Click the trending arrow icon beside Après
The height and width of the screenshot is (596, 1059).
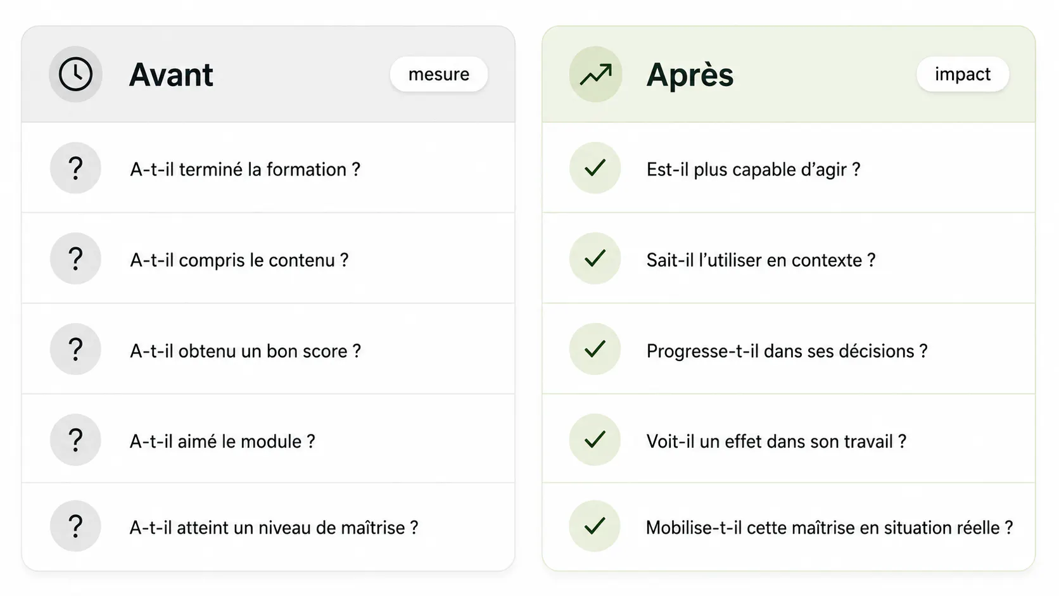click(x=595, y=74)
